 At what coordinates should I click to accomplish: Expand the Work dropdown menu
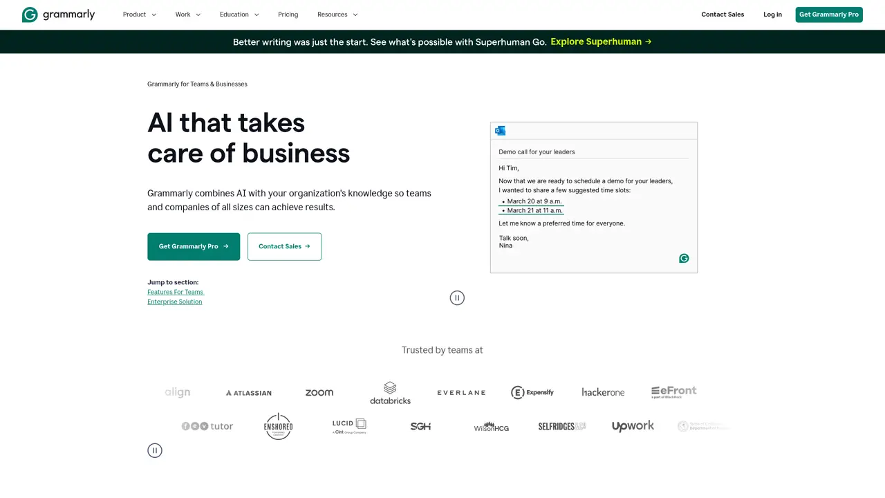pyautogui.click(x=188, y=15)
